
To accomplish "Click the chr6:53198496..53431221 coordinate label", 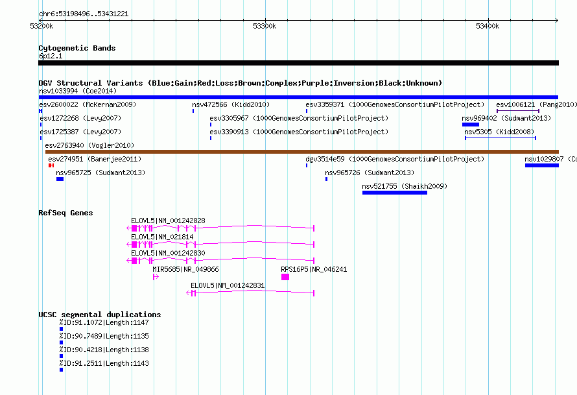I will pyautogui.click(x=84, y=14).
